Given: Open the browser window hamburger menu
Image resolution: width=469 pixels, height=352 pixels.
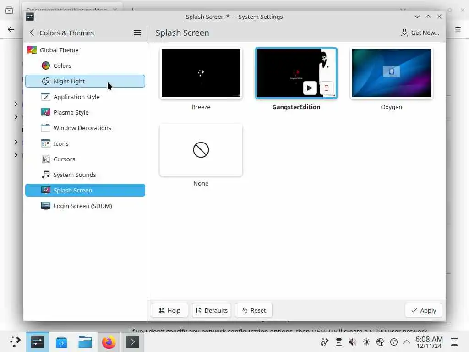Looking at the screenshot, I should click(458, 29).
